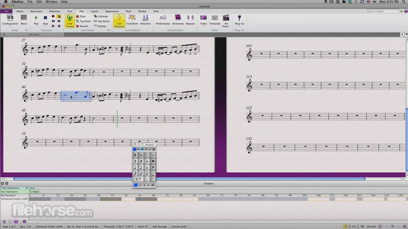This screenshot has width=408, height=229.
Task: Open the purple File tab
Action: click(6, 11)
